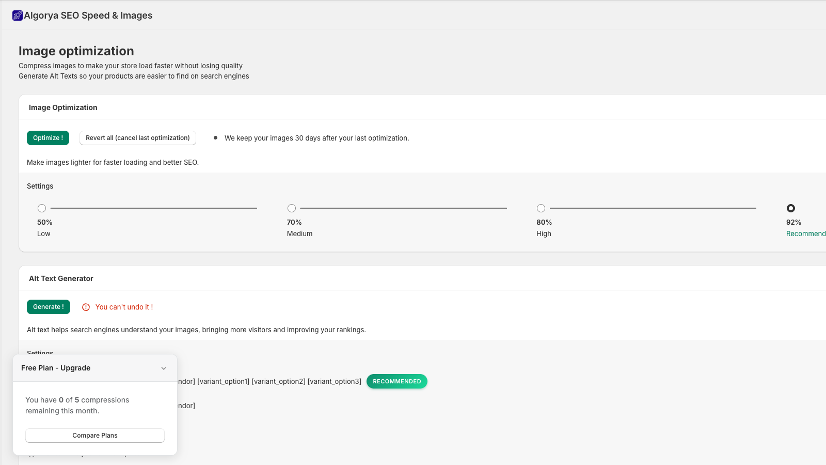Select the 70% Medium compression radio
This screenshot has height=465, width=826.
point(292,208)
